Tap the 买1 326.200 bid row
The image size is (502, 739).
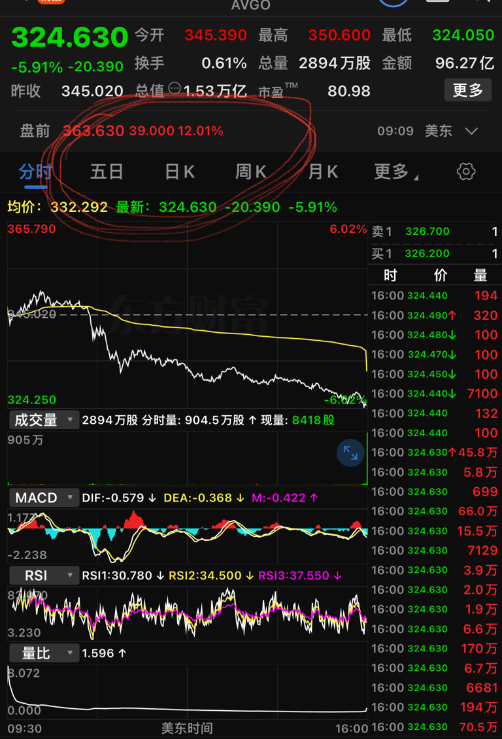[x=434, y=254]
